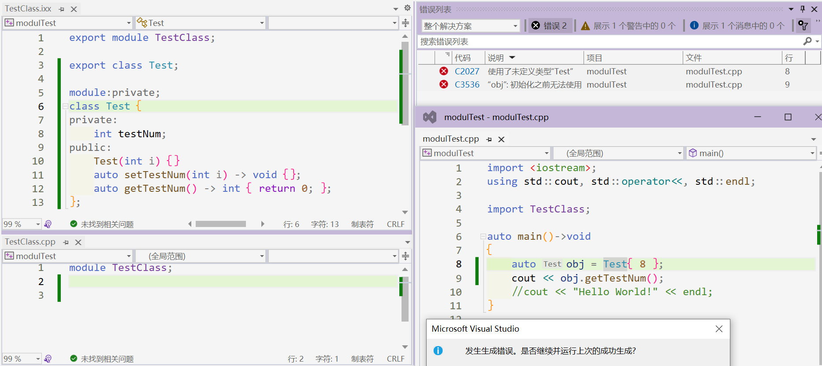Image resolution: width=822 pixels, height=366 pixels.
Task: Click the IntelliCode brain icon in TestClass.cpp status bar
Action: (48, 359)
